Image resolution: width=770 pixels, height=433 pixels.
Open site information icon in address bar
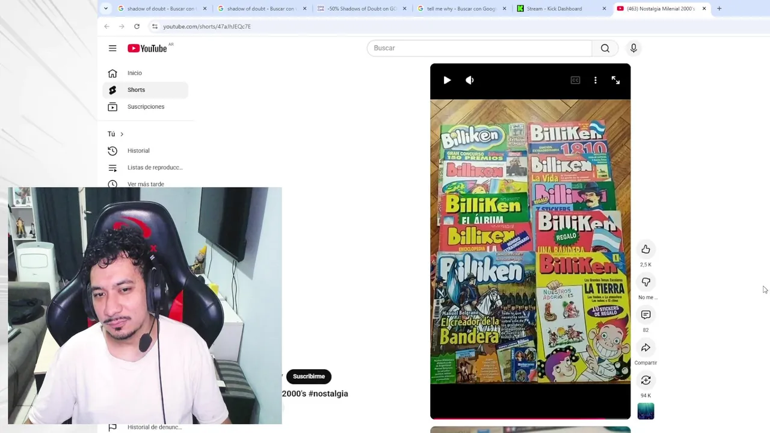point(155,26)
